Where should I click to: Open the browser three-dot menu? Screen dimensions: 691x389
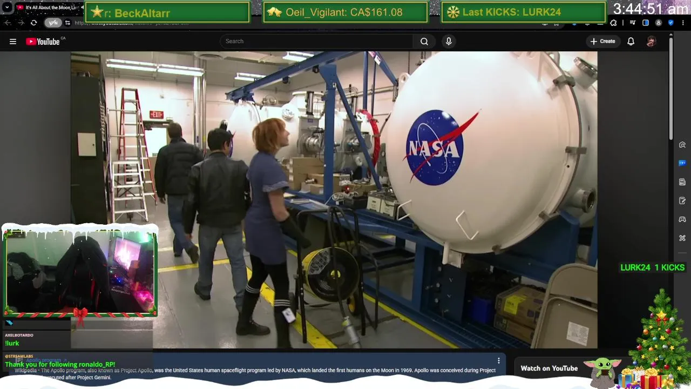[683, 23]
